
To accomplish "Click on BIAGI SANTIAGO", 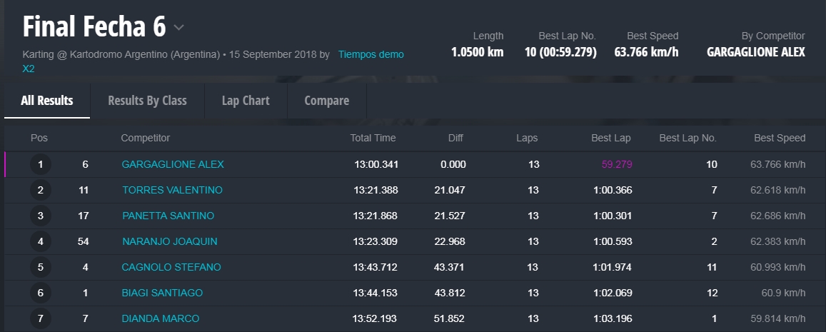I will [162, 293].
